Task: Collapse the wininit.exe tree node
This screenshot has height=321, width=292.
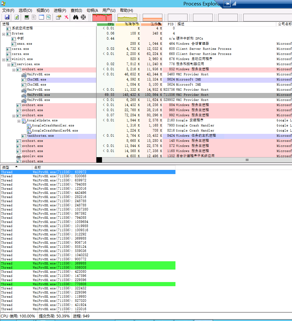Action: tap(4, 60)
